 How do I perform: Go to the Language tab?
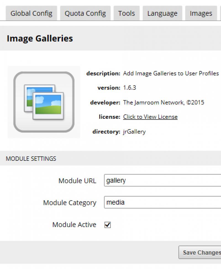click(x=162, y=13)
